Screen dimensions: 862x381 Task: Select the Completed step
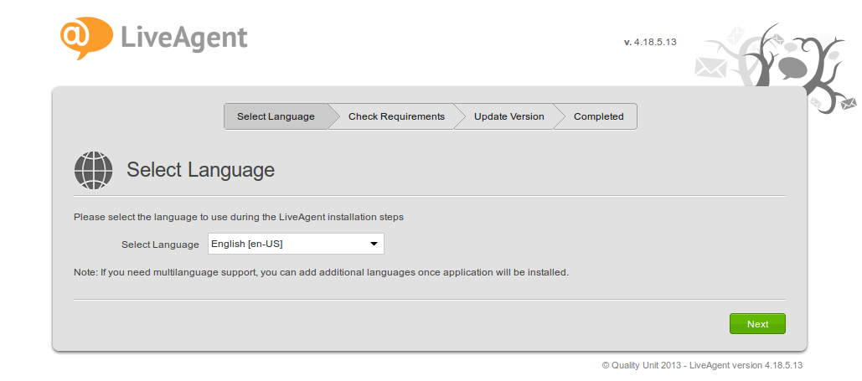click(x=598, y=116)
